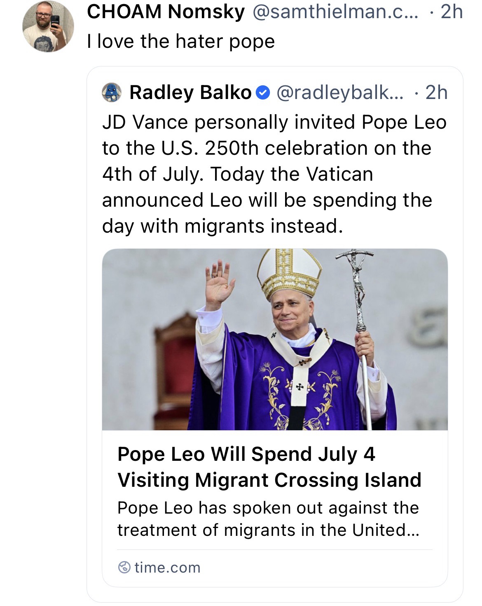This screenshot has height=606, width=482.
Task: Click the pope's raised waving hand in photo
Action: pyautogui.click(x=218, y=283)
